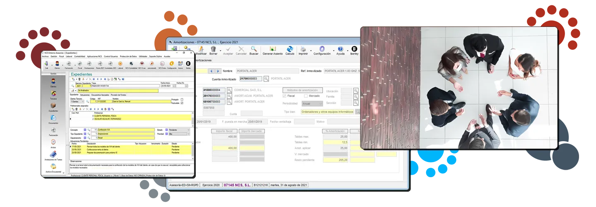
Task: Click lookup magnifier next to account 41000000004
Action: click(229, 90)
